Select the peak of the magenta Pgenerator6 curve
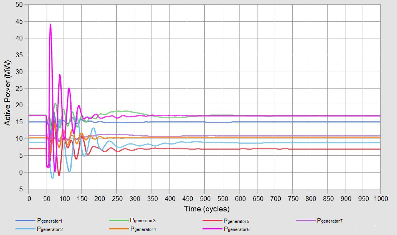The image size is (397, 235). click(x=50, y=24)
